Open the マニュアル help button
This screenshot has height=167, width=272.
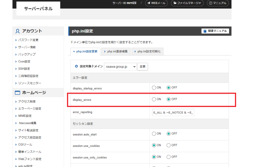(x=218, y=3)
